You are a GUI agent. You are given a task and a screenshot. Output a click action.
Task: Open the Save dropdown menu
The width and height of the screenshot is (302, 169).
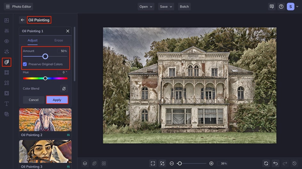click(166, 6)
